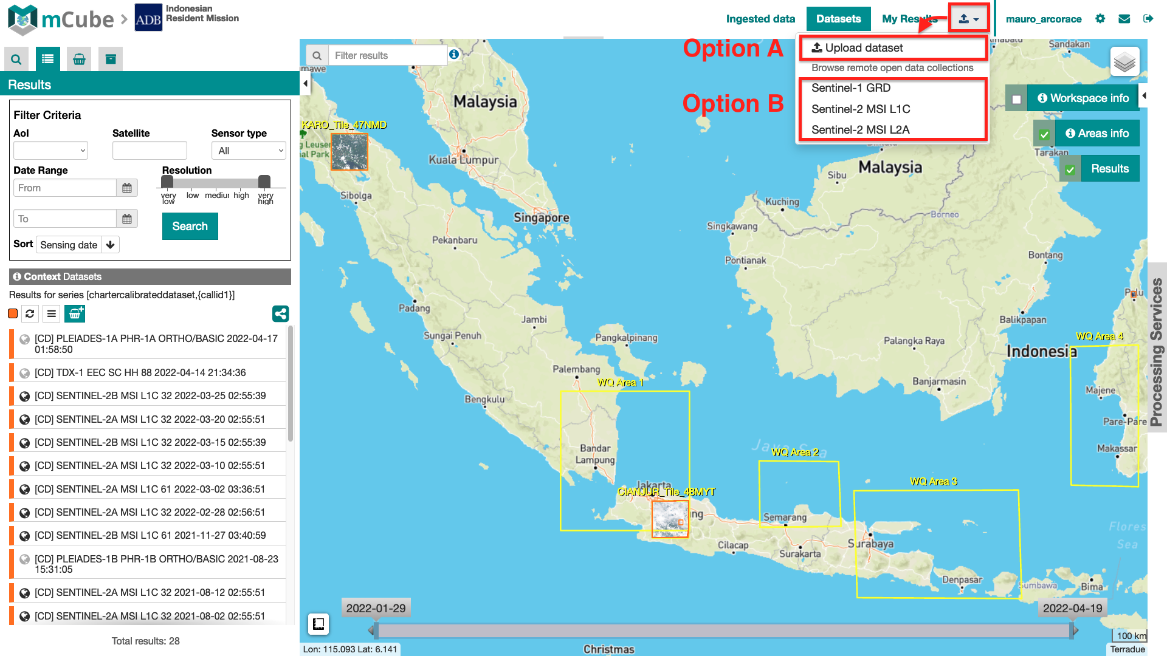Toggle the Workspace info checkbox
1167x656 pixels.
pos(1016,99)
